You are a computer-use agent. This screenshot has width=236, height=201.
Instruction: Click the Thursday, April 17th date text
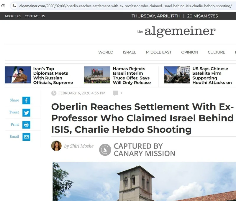(156, 16)
